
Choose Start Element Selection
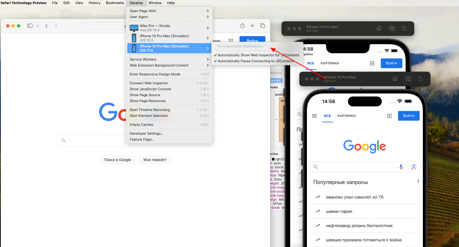coord(169,116)
